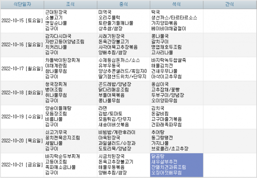Click the 2022-10-16 [일요일] date cell
The image size is (257, 178).
coord(22,45)
